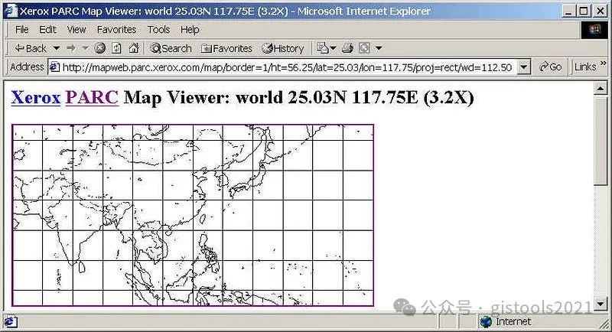Click the 'Internet' zone text in status bar
Viewport: 612px width, 332px height.
click(513, 322)
